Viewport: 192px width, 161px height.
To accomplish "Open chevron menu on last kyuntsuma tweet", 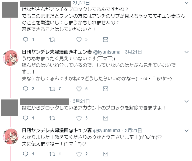I will (x=186, y=131).
